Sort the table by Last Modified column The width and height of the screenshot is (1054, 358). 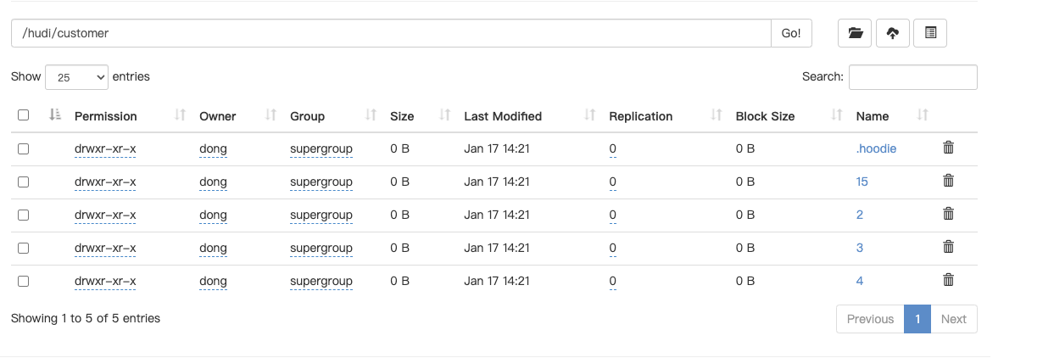coord(502,116)
